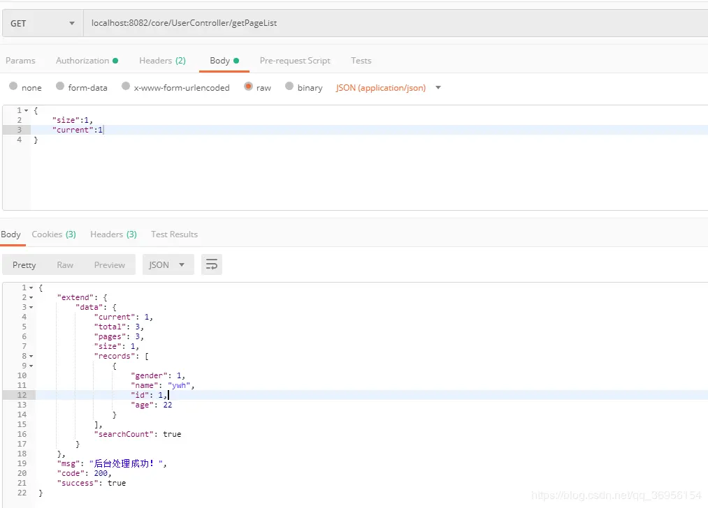Switch response view to Pretty
The height and width of the screenshot is (508, 708).
[24, 265]
